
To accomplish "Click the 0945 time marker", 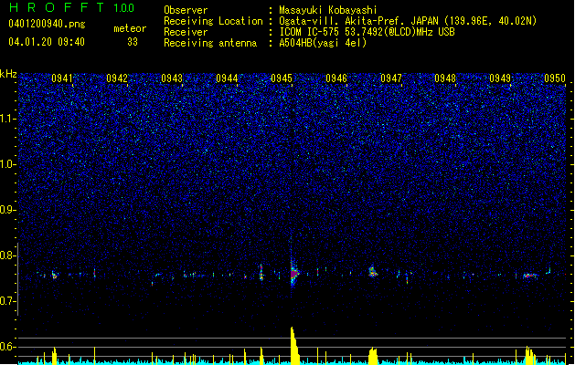I will tap(282, 78).
